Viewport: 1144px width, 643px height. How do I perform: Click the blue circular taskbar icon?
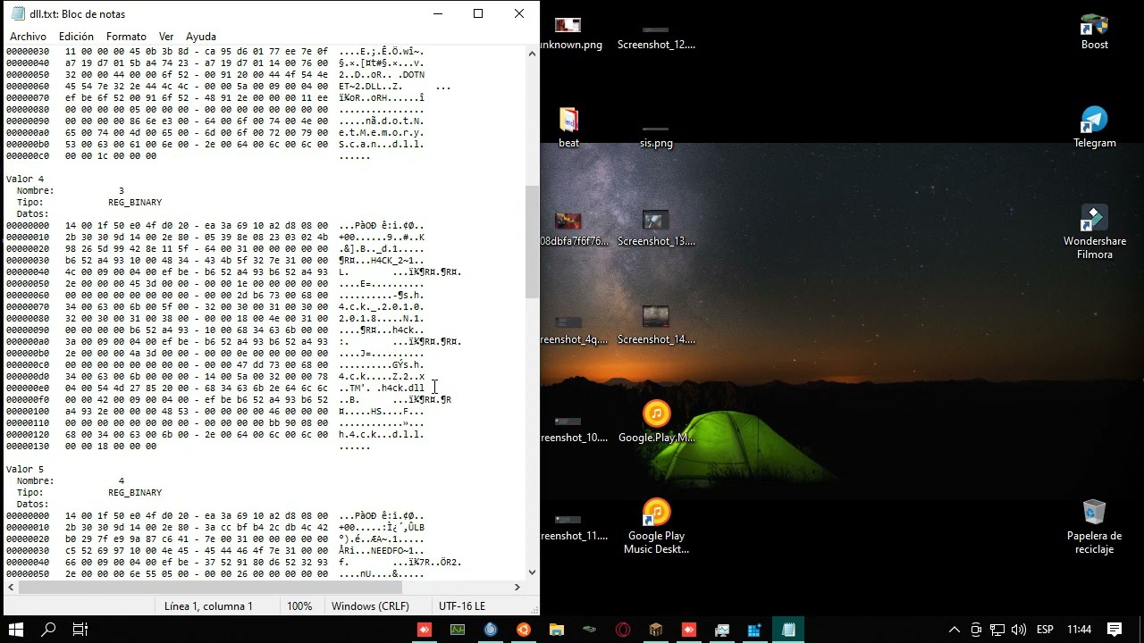(x=491, y=630)
